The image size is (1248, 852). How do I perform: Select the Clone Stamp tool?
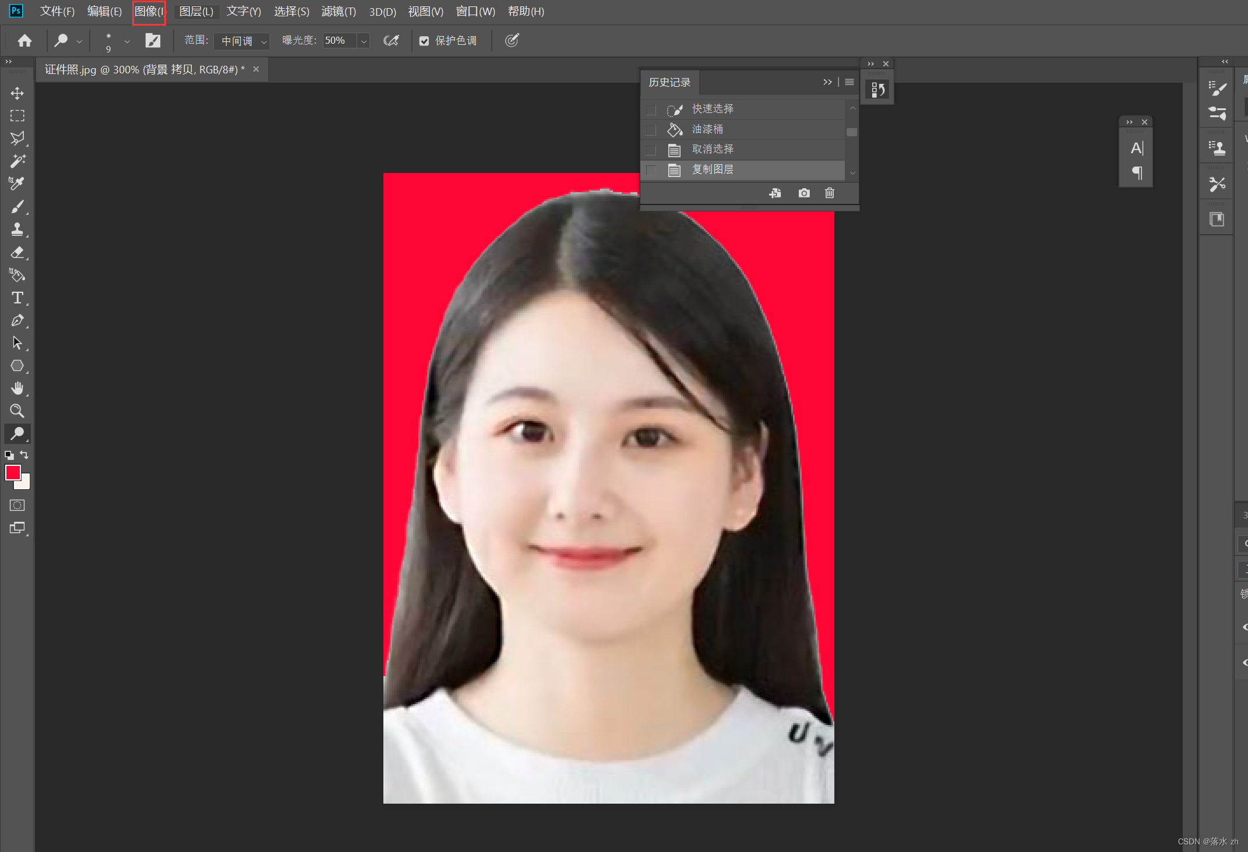point(17,229)
